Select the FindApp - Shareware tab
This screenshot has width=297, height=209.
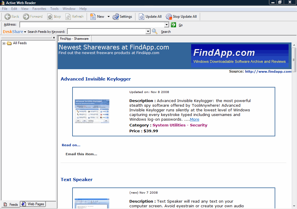point(74,39)
